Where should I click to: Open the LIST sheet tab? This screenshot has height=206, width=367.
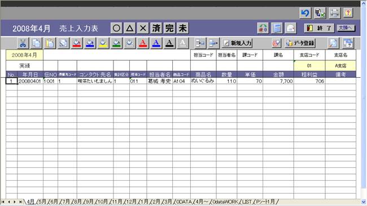click(247, 202)
